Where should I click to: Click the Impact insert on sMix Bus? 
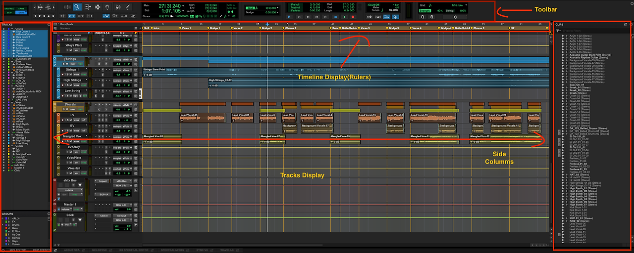[103, 181]
